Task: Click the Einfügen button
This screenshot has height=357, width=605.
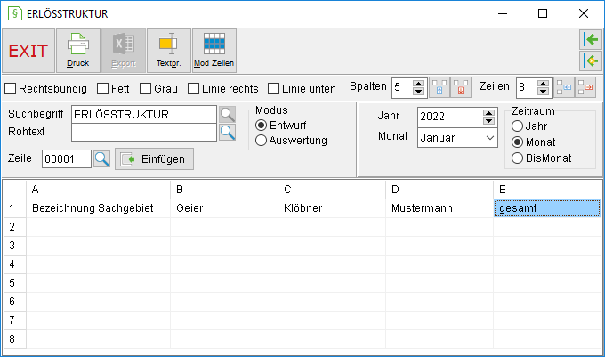Action: point(154,159)
